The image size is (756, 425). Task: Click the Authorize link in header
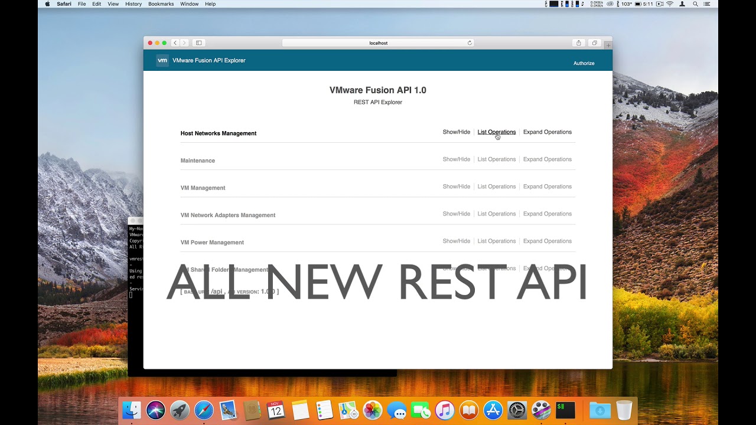click(x=584, y=63)
